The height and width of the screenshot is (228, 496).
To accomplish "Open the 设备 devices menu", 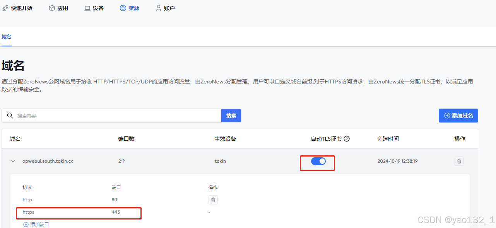I will [x=94, y=8].
